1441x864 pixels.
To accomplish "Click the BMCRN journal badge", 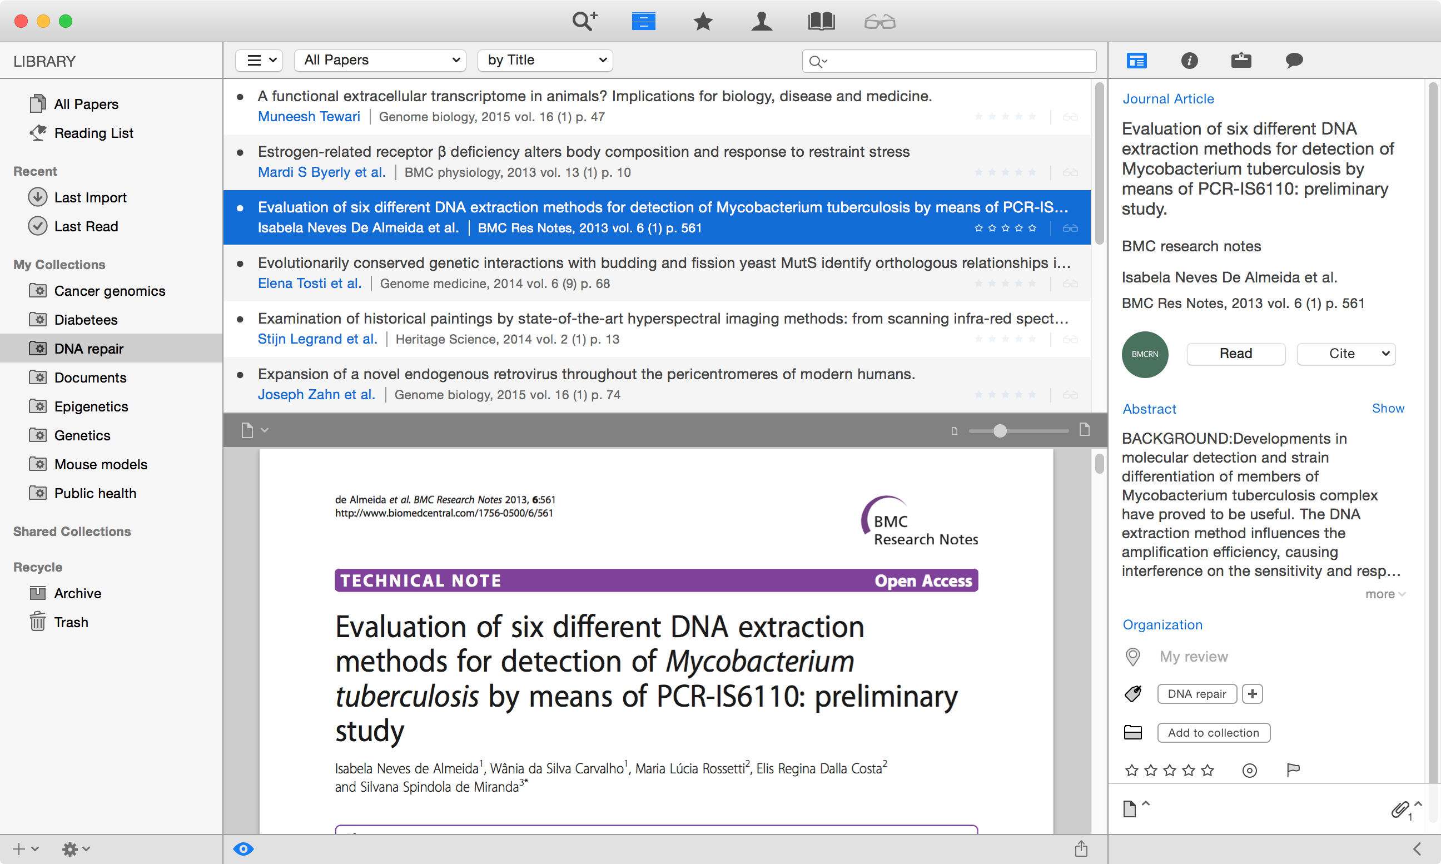I will click(1145, 354).
